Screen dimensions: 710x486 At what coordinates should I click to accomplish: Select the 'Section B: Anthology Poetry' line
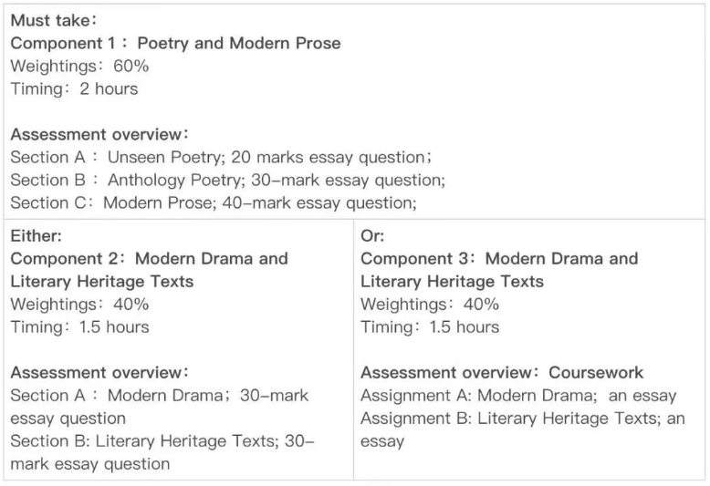[228, 181]
